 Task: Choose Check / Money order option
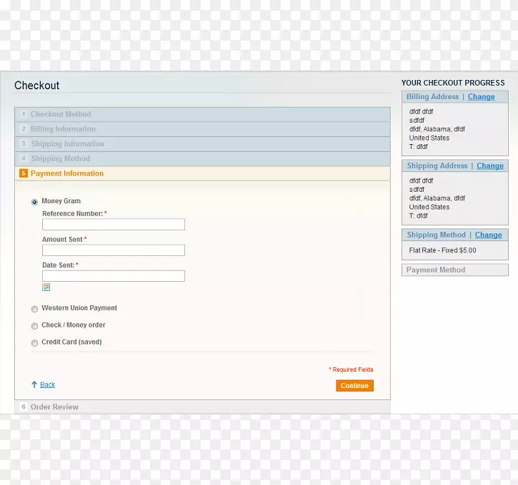tap(34, 326)
